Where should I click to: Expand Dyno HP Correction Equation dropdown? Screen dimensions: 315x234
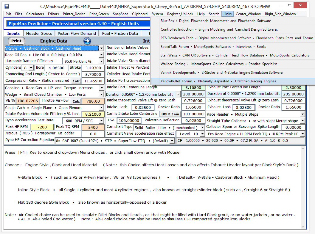pos(172,141)
